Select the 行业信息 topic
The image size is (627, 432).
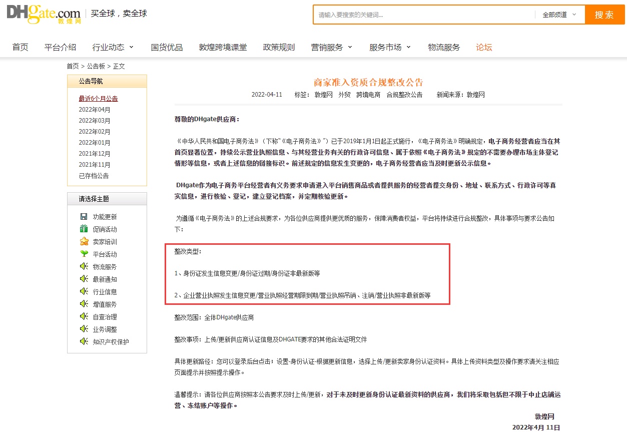click(x=105, y=292)
